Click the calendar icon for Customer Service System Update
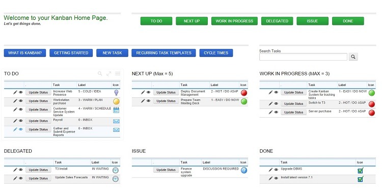The width and height of the screenshot is (382, 193). 116,110
